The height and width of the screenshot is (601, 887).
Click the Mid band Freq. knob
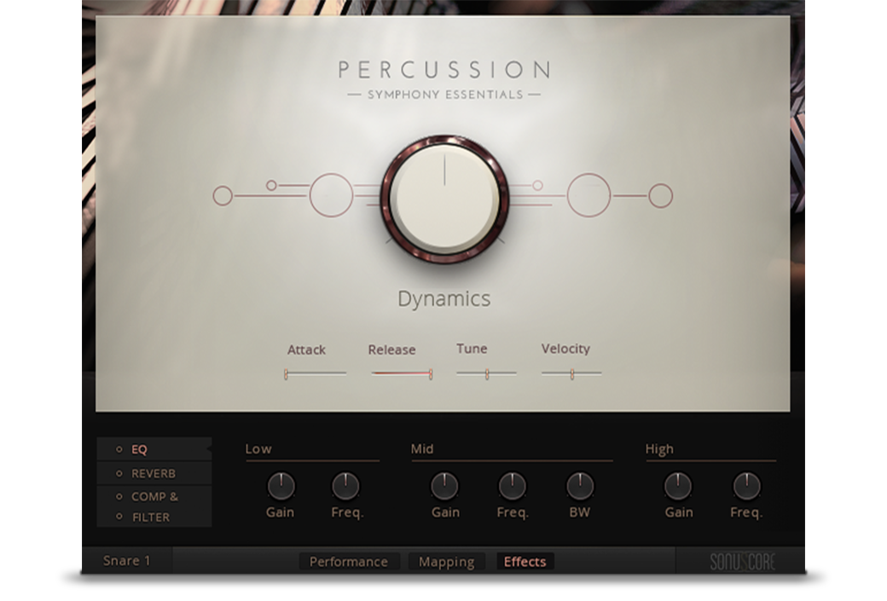pos(512,486)
